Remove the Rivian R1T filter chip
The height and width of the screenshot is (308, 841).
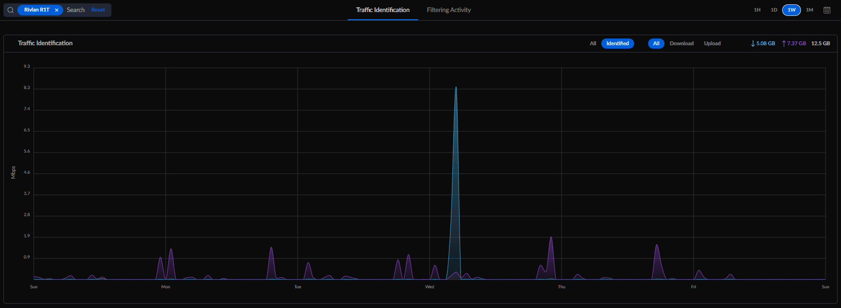pyautogui.click(x=56, y=10)
